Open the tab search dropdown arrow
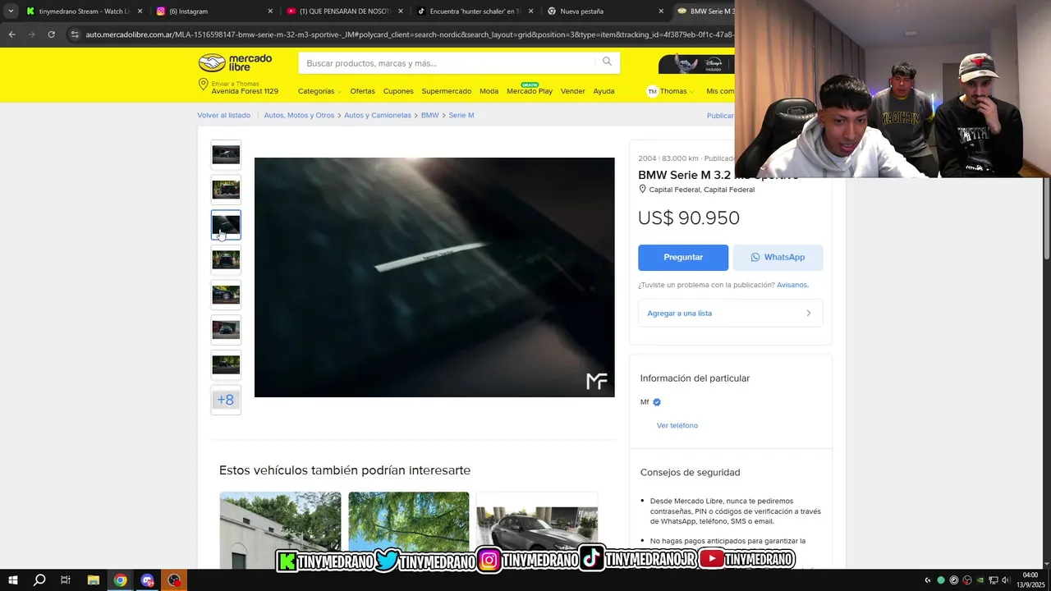The width and height of the screenshot is (1051, 591). [11, 11]
